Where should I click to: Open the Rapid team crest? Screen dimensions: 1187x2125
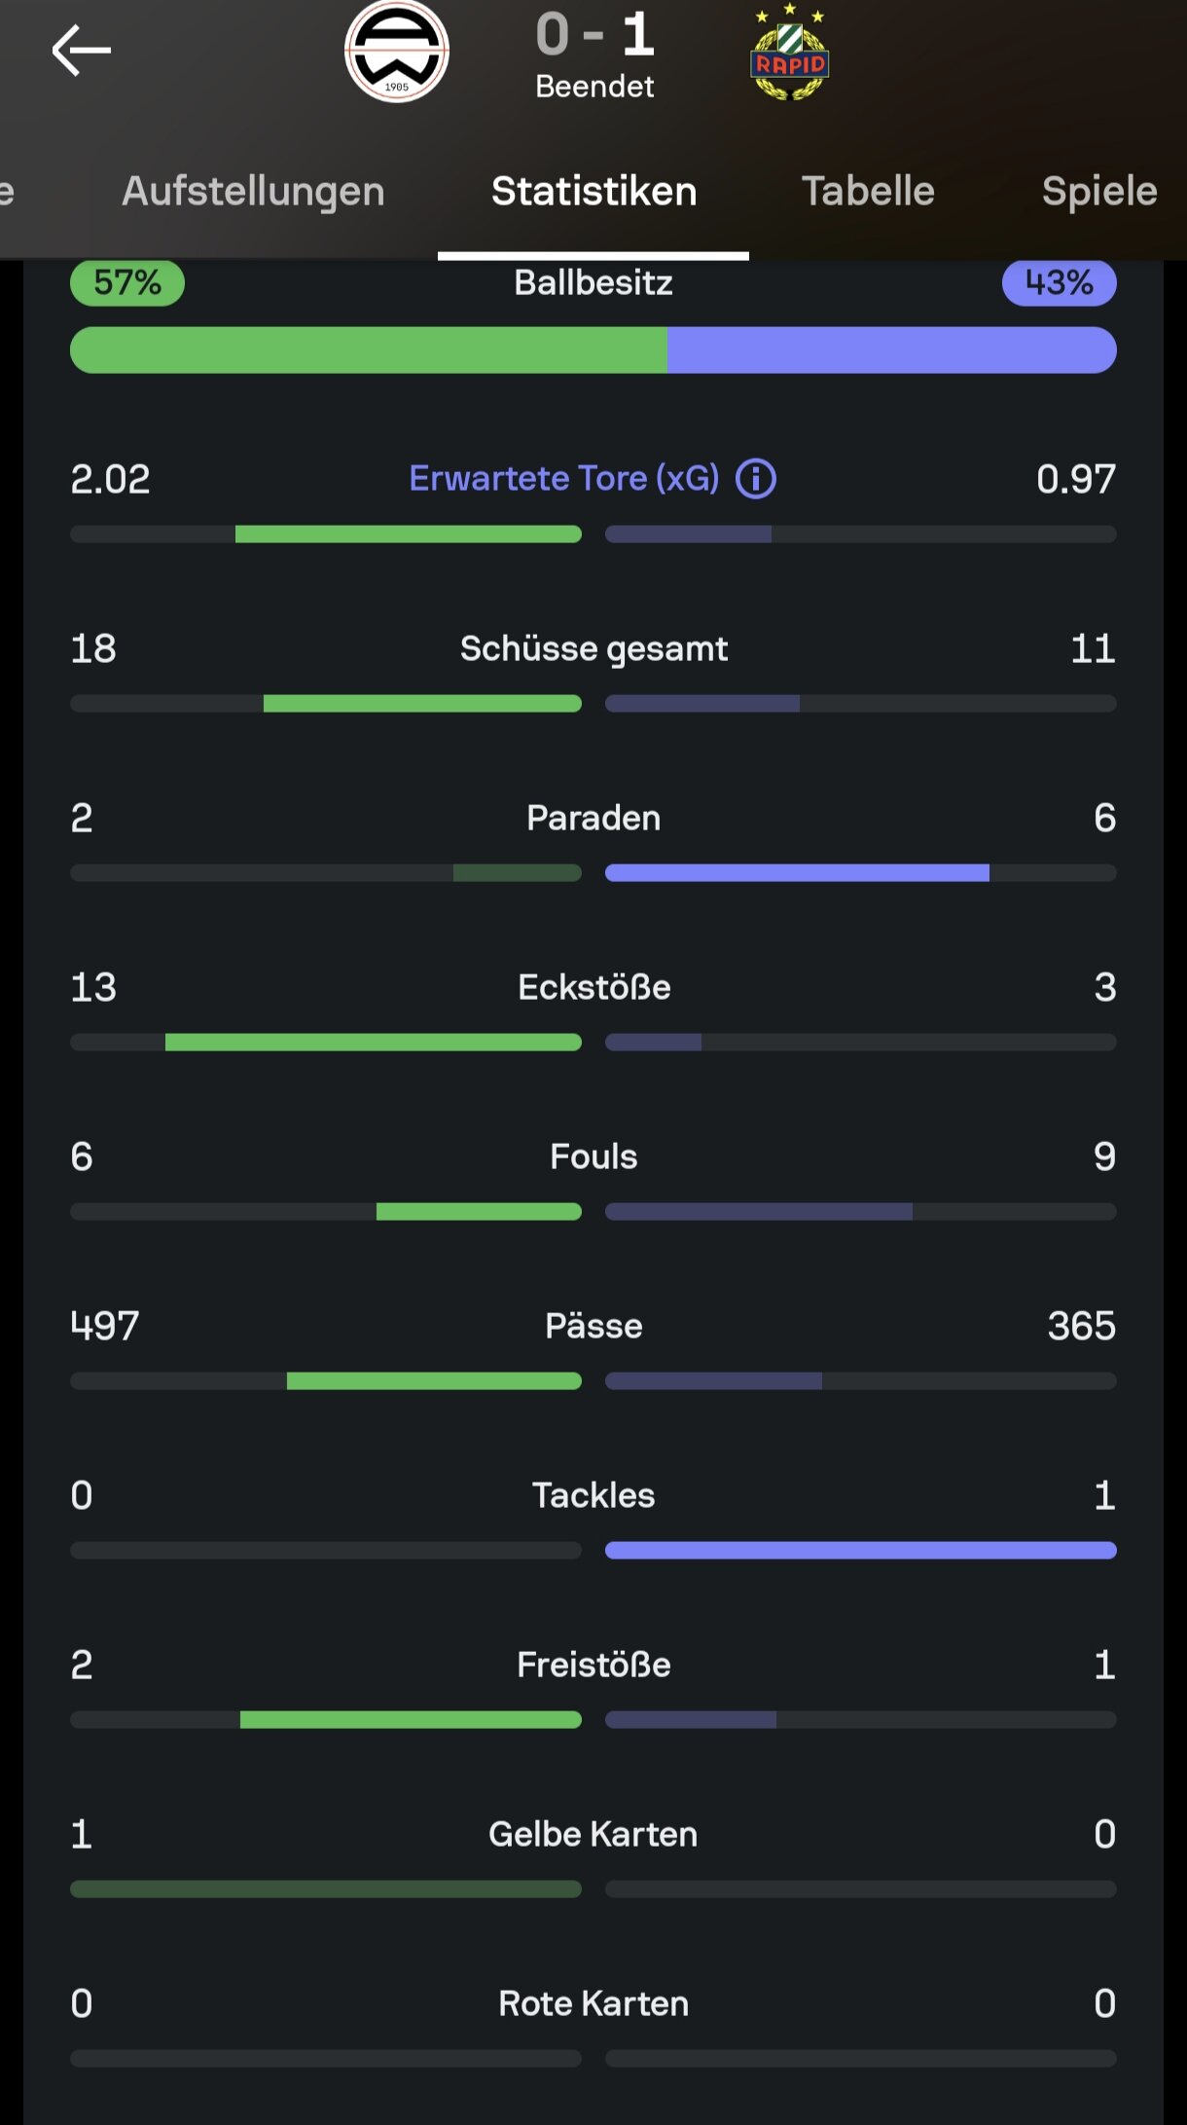pyautogui.click(x=789, y=52)
